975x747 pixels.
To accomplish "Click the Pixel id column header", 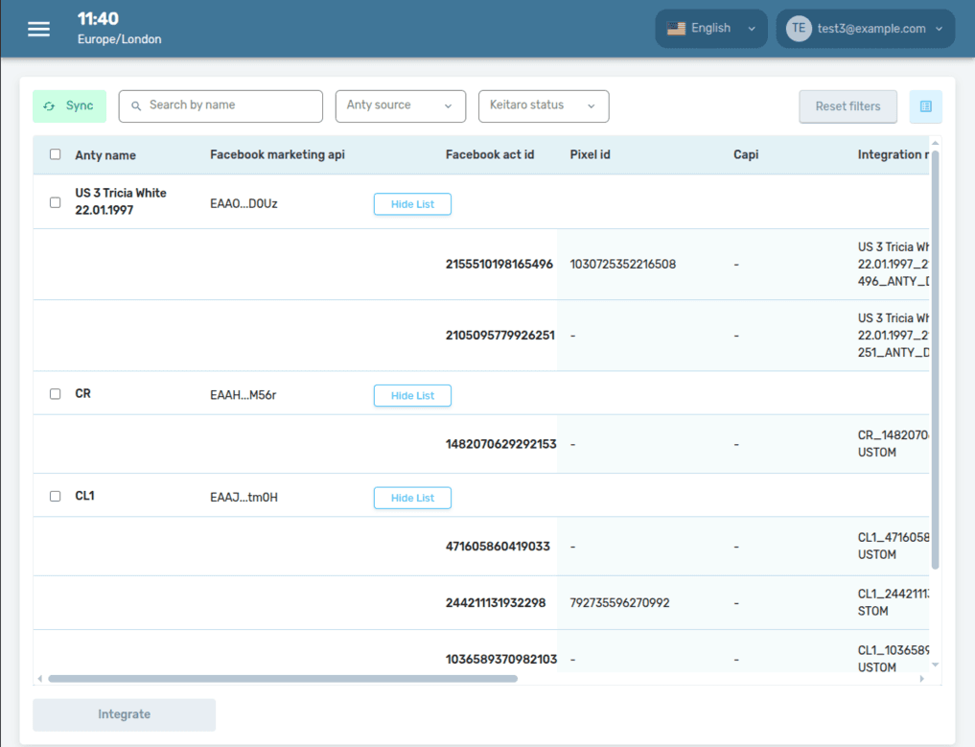I will [591, 154].
